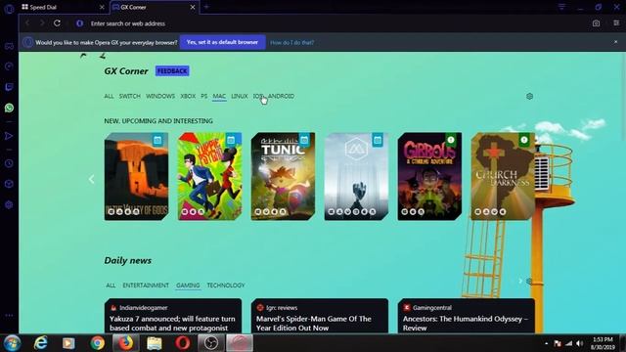Screen dimensions: 626x352
Task: Open The Church in the Darkness card
Action: pyautogui.click(x=503, y=176)
